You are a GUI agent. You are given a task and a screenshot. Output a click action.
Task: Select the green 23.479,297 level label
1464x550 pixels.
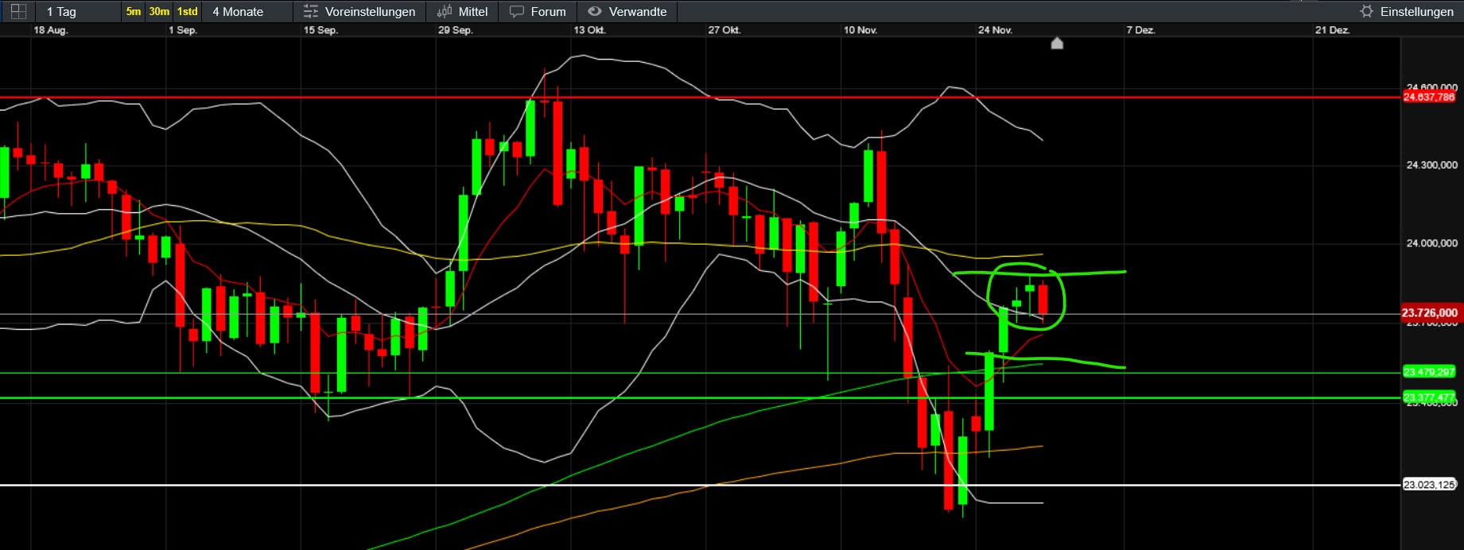click(x=1429, y=372)
